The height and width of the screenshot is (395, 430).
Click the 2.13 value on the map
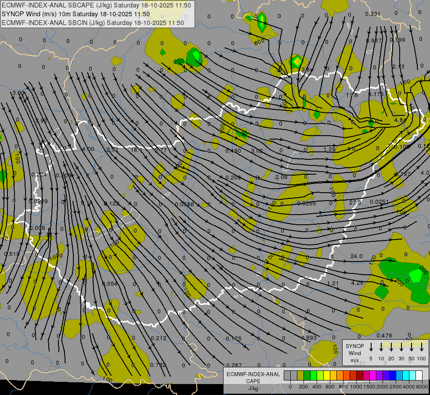click(x=398, y=67)
